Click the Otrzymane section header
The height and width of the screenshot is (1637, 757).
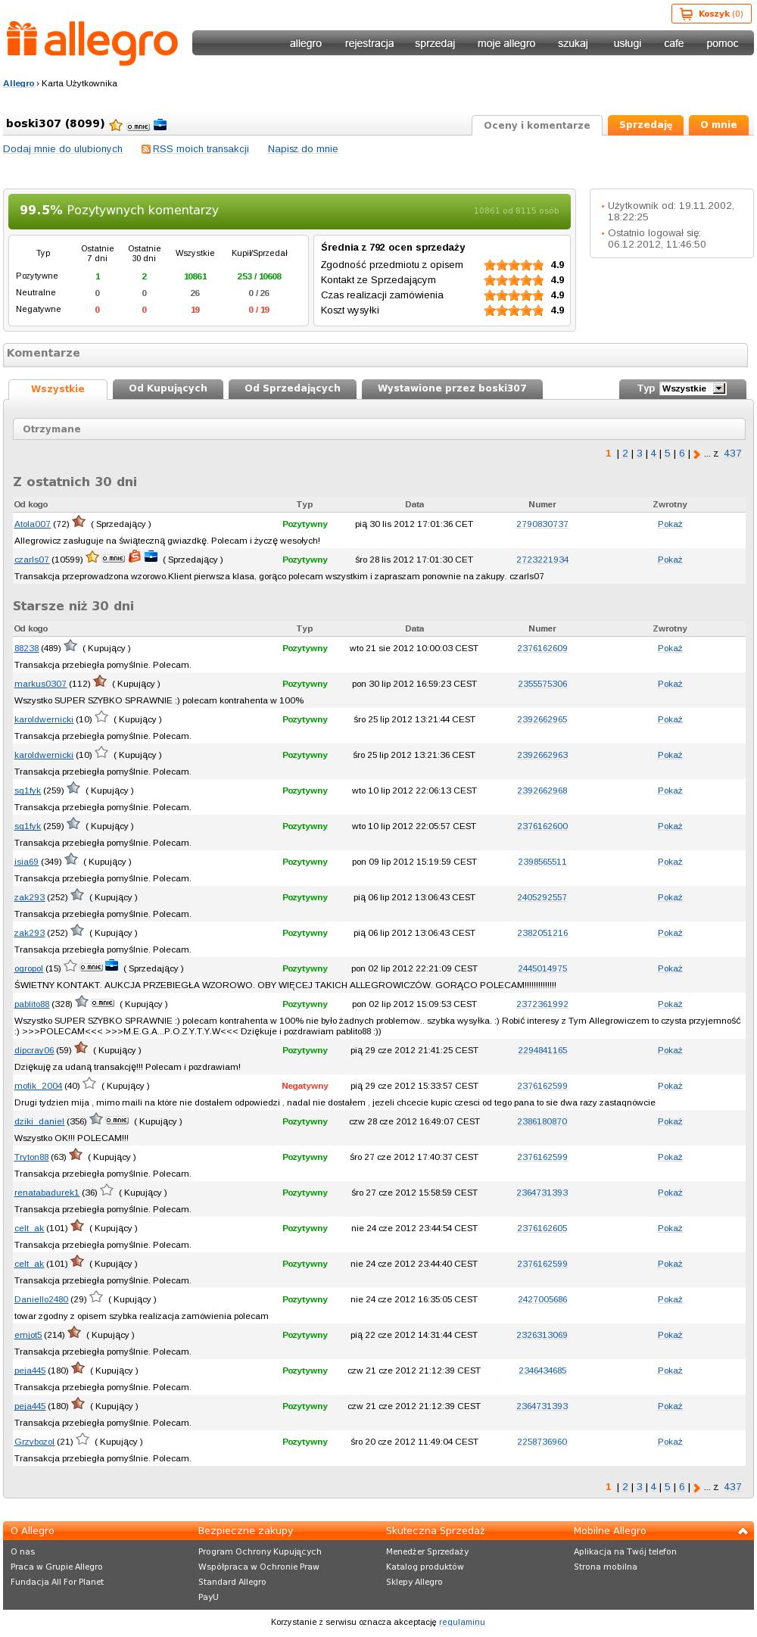(x=379, y=429)
